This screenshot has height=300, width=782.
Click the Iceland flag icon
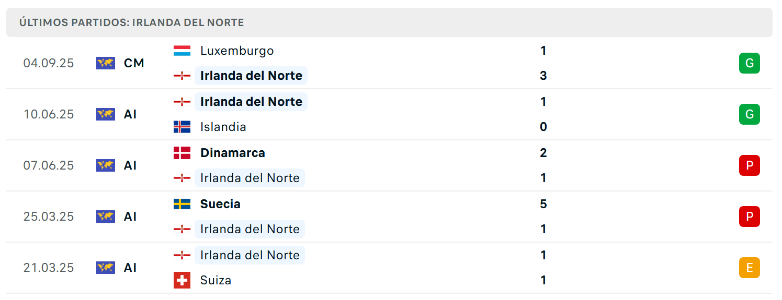(182, 127)
